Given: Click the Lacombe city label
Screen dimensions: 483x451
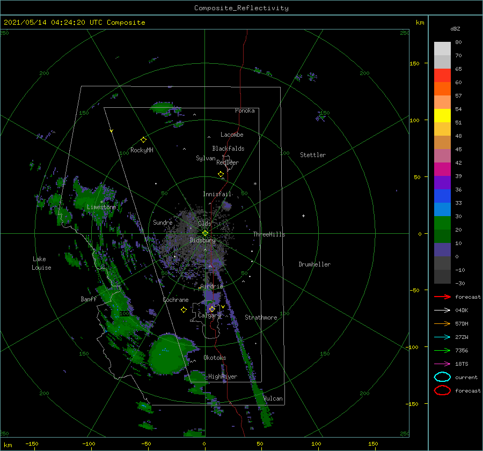Looking at the screenshot, I should tap(232, 135).
